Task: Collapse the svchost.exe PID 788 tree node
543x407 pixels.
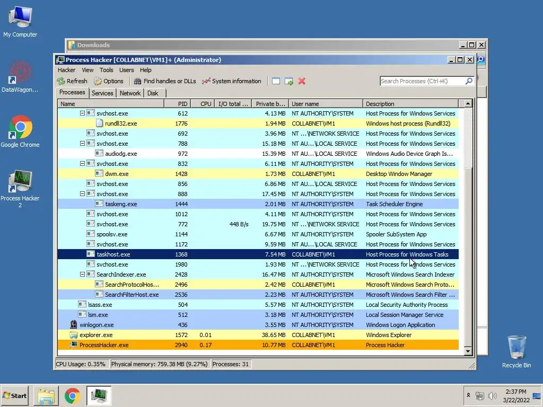Action: point(82,143)
